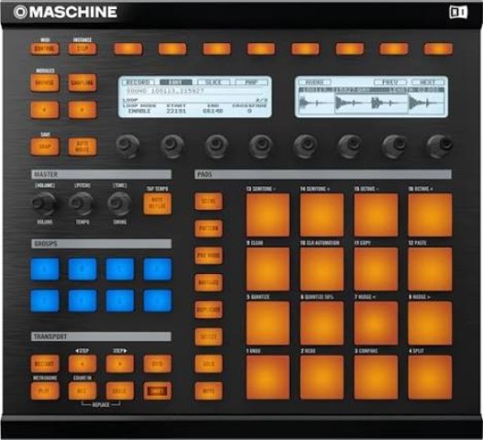Push the BROWSE button
This screenshot has height=440, width=483.
click(45, 82)
